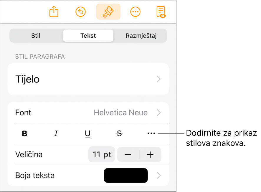
Task: Open the Tijelo paragraph style list
Action: pos(88,79)
